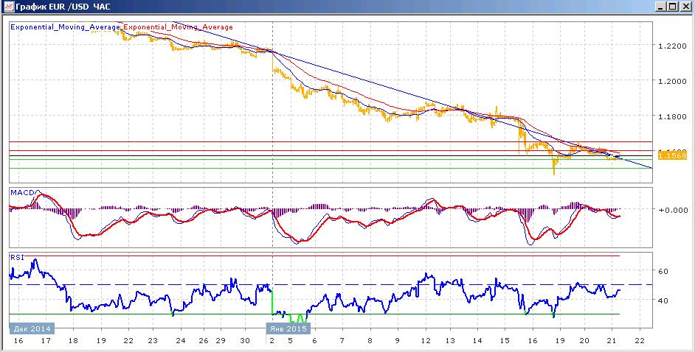Click the date label 16 at axis start
The height and width of the screenshot is (352, 695).
coord(18,341)
